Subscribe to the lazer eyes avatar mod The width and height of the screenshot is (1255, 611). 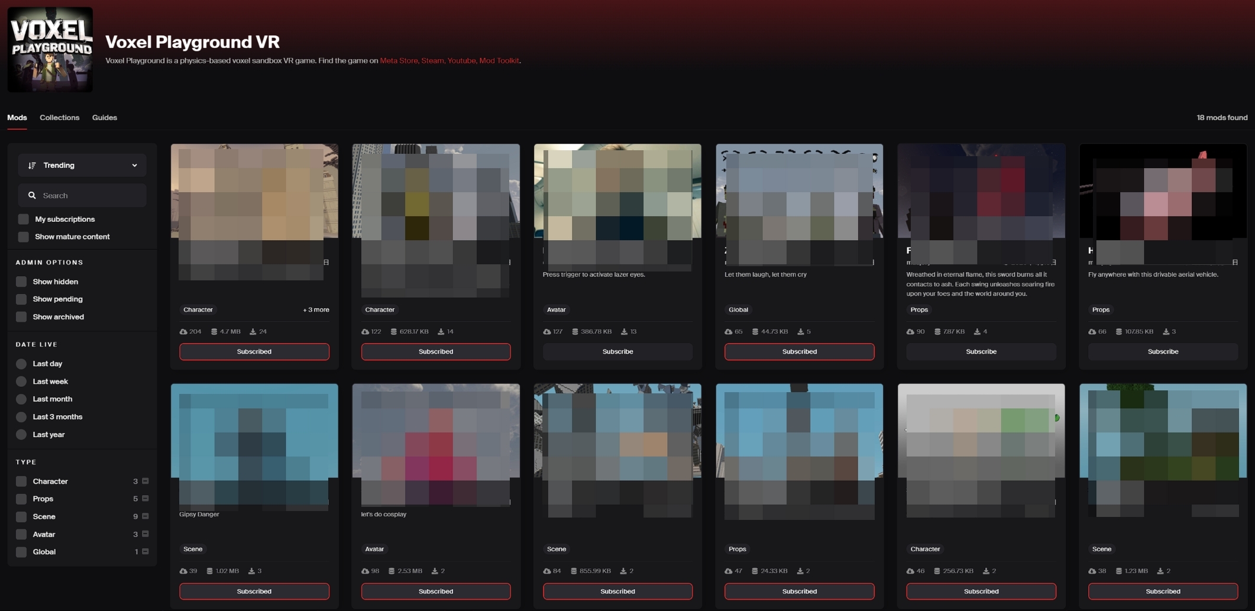[617, 352]
